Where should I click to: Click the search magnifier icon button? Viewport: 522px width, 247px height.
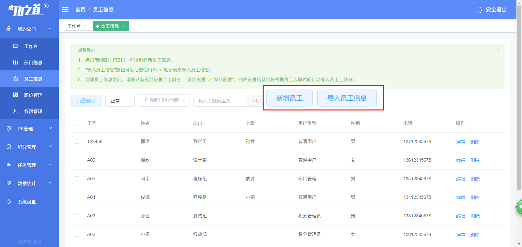click(x=255, y=101)
